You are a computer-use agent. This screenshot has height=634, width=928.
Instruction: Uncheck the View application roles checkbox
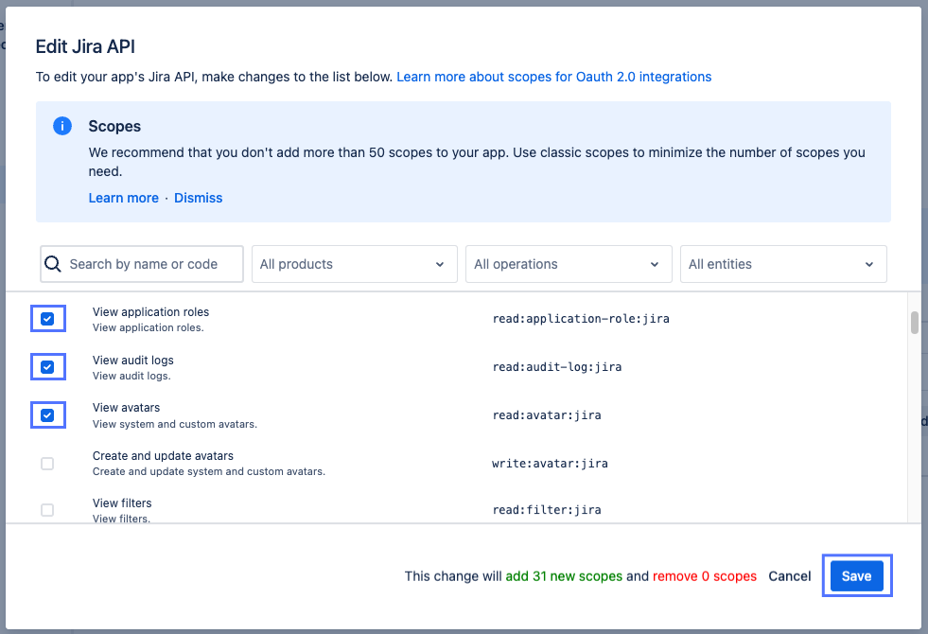tap(47, 319)
